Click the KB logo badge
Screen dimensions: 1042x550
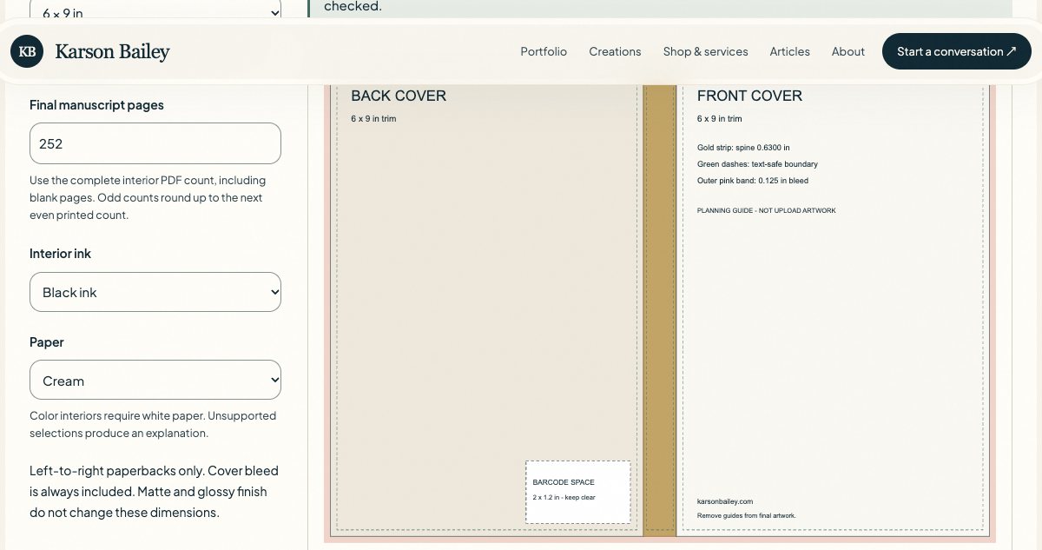click(x=27, y=51)
